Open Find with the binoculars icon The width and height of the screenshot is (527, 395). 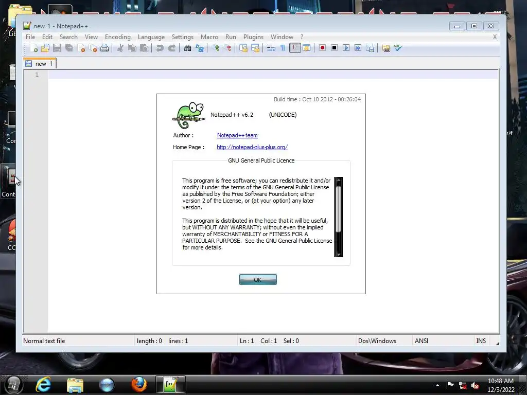point(187,48)
